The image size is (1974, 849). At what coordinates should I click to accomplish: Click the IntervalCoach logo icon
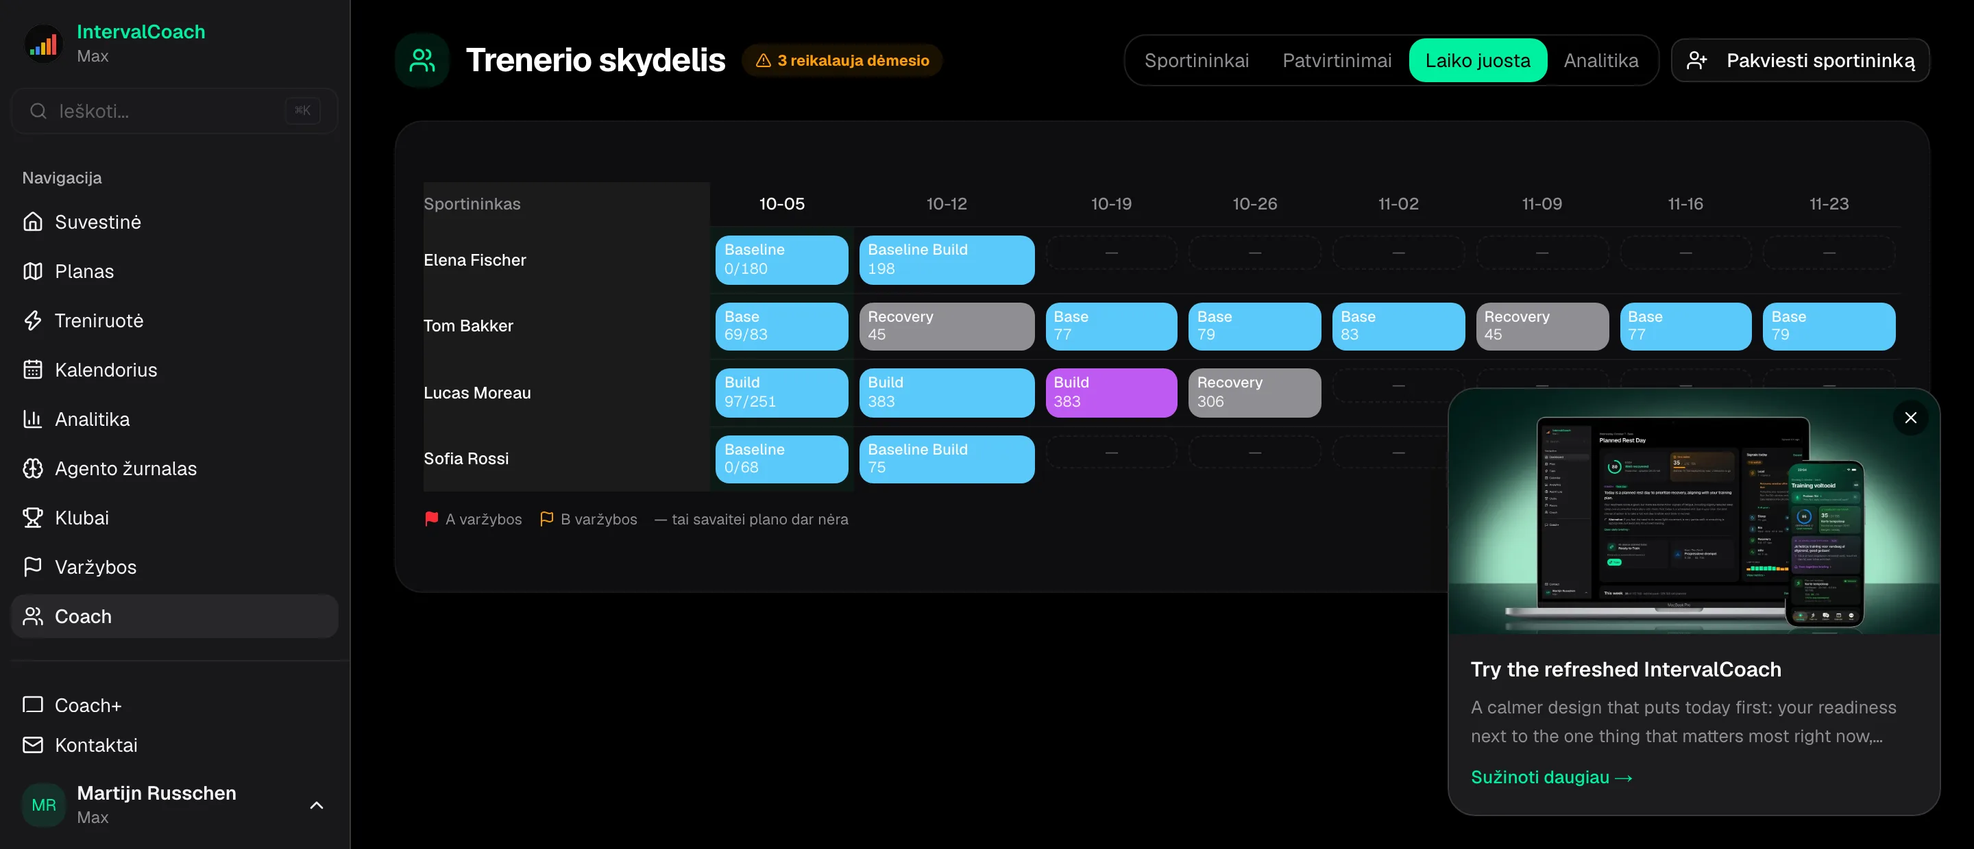pyautogui.click(x=44, y=44)
